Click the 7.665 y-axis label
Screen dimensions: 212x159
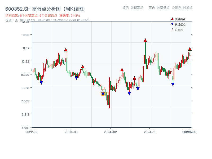25,101
